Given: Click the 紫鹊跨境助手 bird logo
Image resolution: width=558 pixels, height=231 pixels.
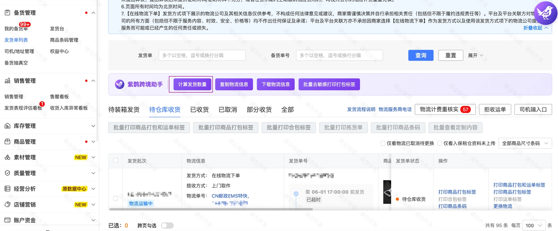Looking at the screenshot, I should pos(119,84).
